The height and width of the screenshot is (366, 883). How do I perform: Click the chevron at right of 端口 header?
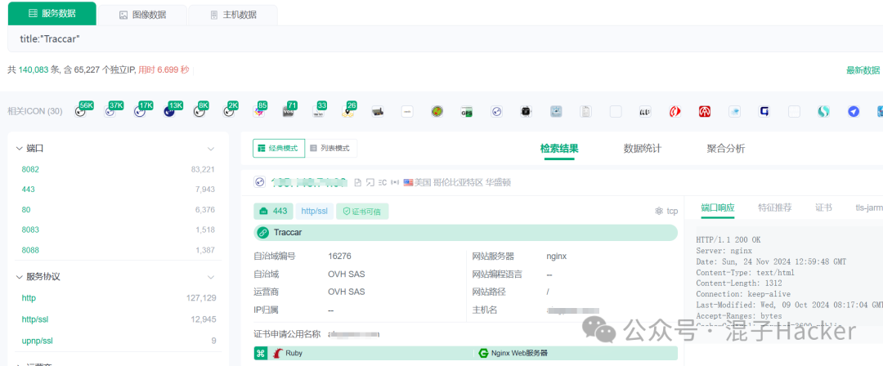point(211,150)
